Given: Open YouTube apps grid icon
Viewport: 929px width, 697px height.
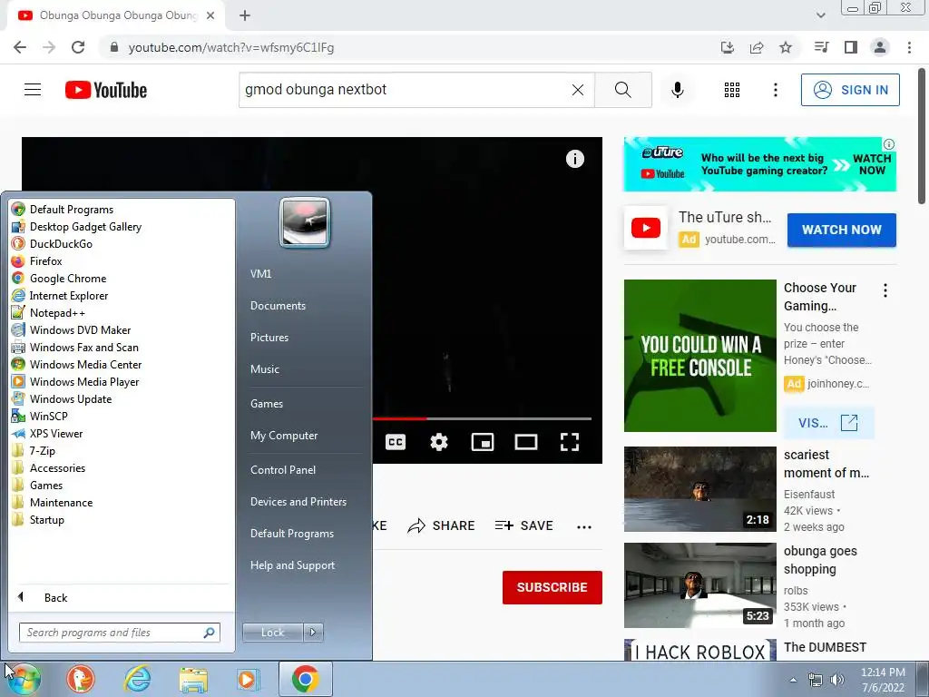Looking at the screenshot, I should (732, 90).
